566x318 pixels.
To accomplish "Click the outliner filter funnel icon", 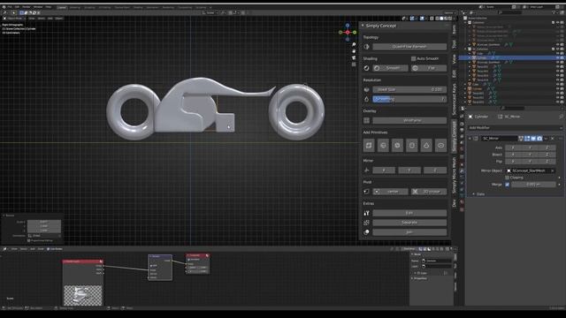I will point(555,12).
